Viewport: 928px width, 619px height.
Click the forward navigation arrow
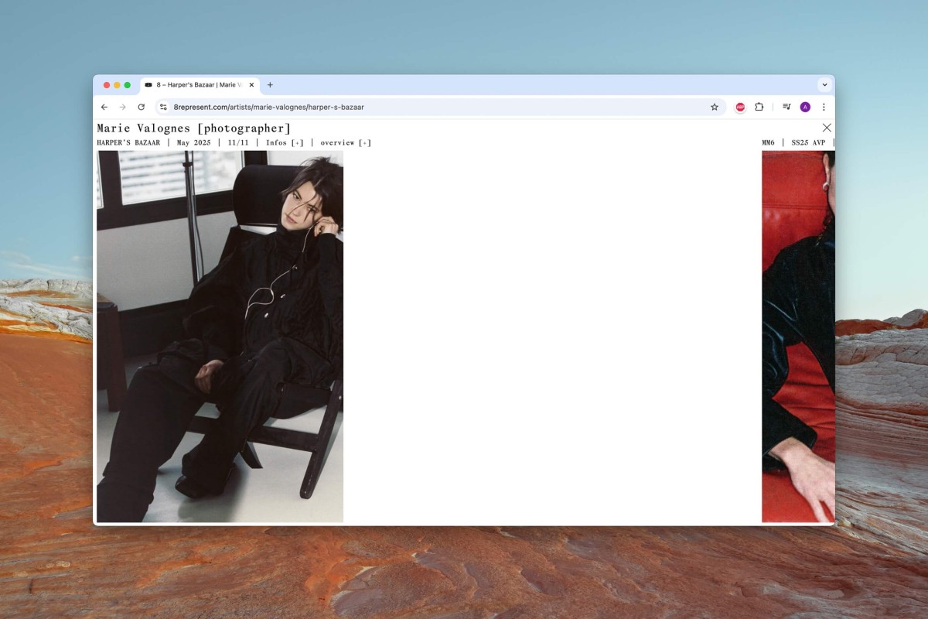[x=122, y=108]
